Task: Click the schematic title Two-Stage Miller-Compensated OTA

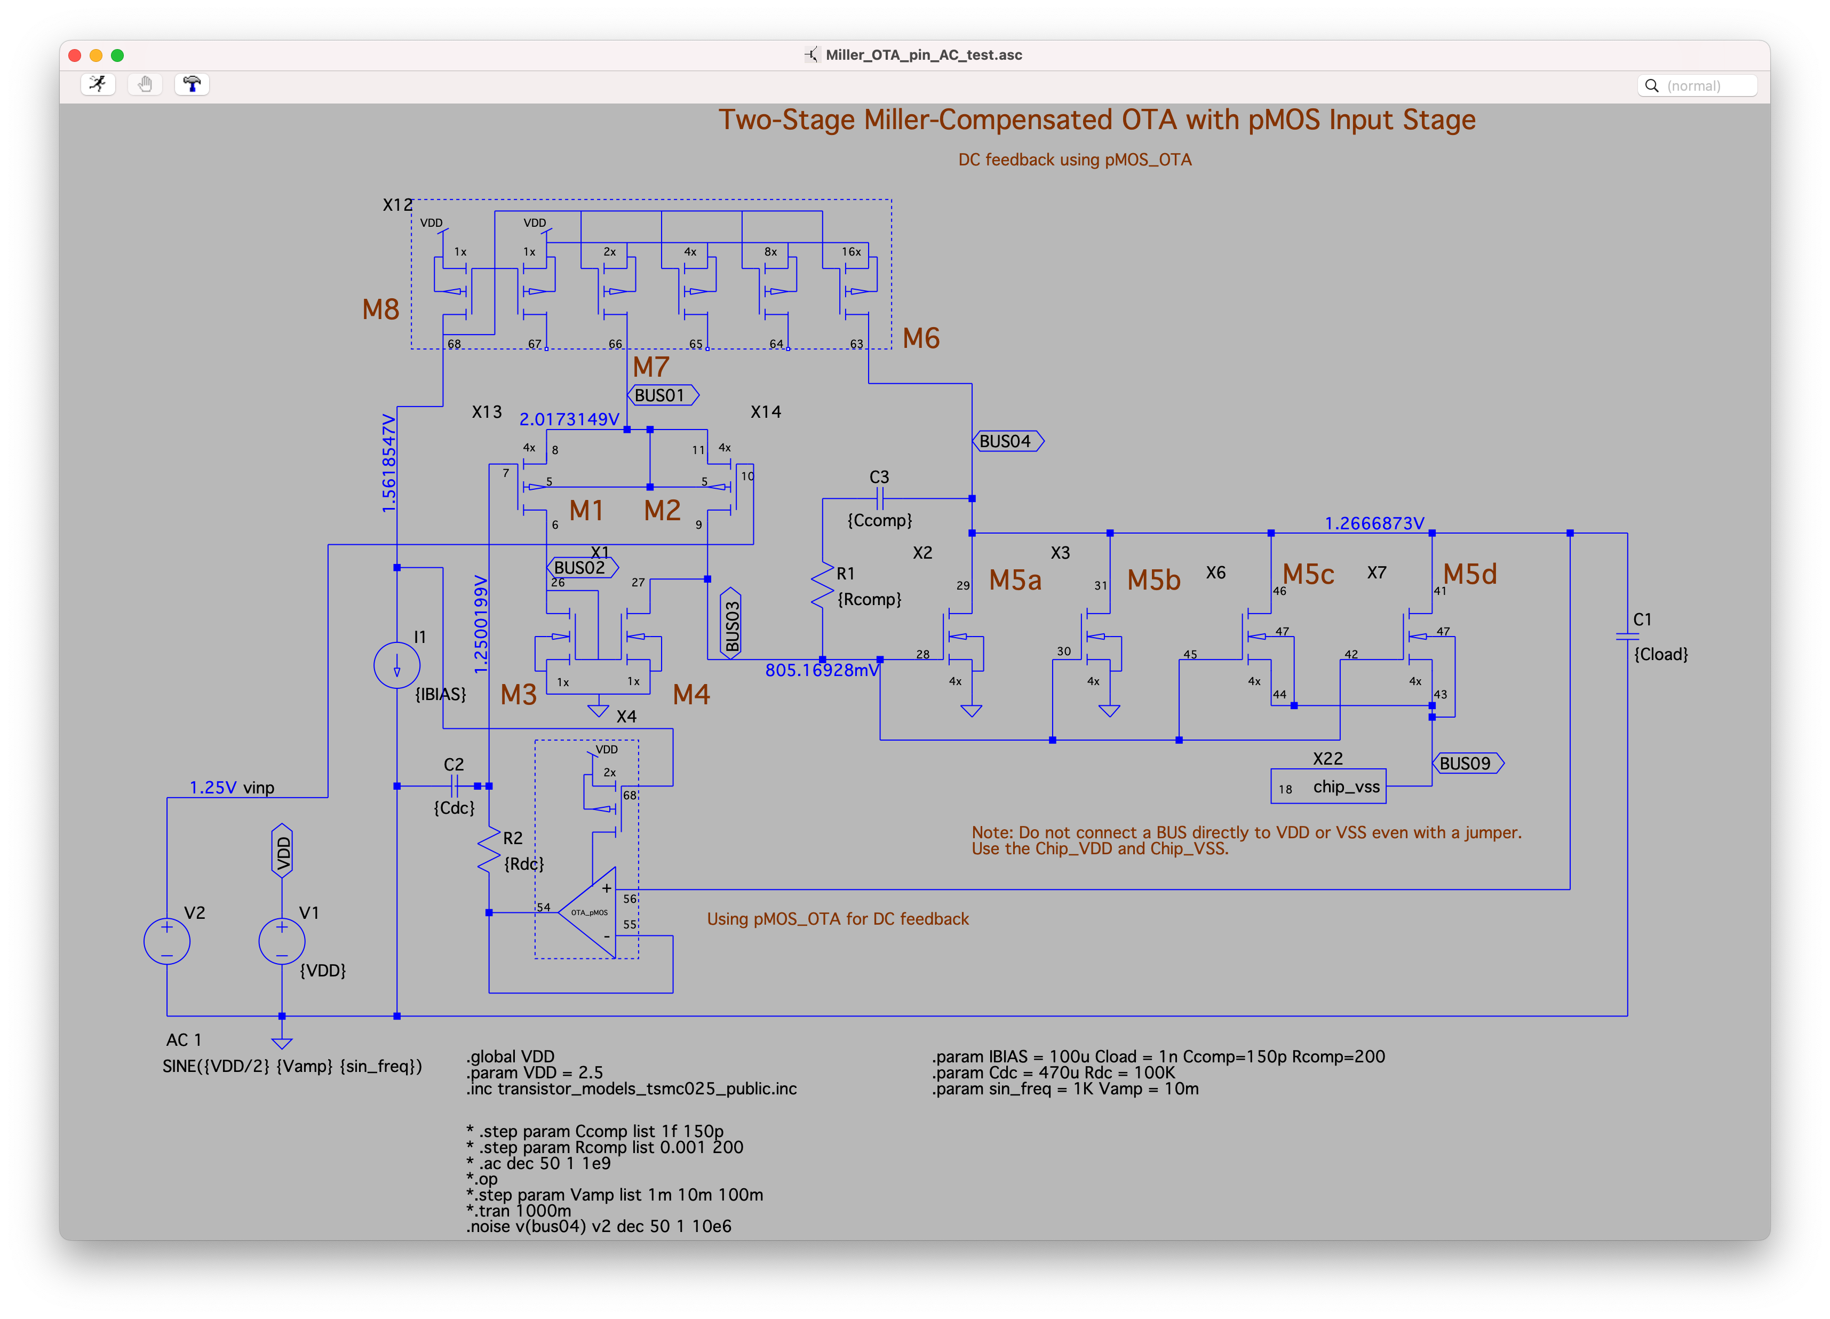Action: 1096,120
